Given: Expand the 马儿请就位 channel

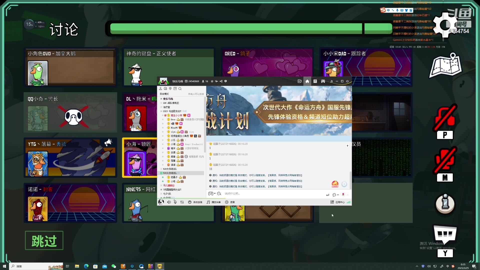Looking at the screenshot, I should (161, 185).
